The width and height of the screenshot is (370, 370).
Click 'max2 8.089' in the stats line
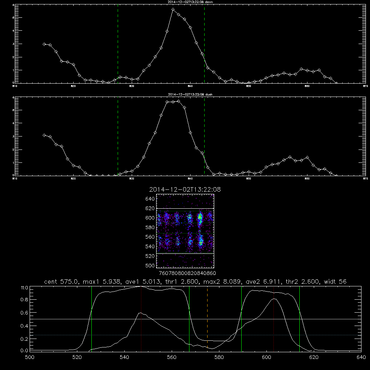pos(222,282)
